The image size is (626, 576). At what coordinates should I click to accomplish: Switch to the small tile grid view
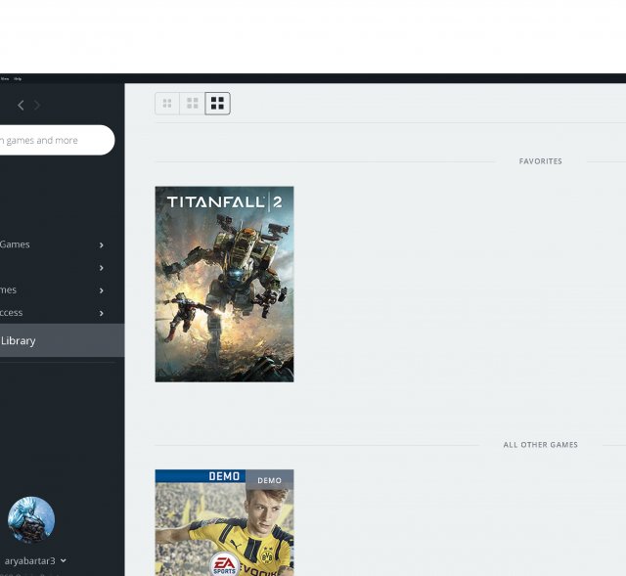[167, 104]
